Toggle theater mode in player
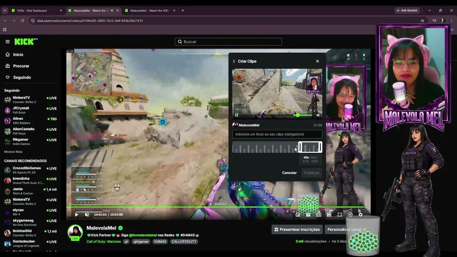Screen dimensions: 457x257 pyautogui.click(x=329, y=215)
